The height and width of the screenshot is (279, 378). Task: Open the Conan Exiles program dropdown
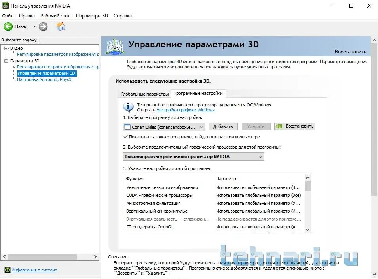(x=164, y=127)
